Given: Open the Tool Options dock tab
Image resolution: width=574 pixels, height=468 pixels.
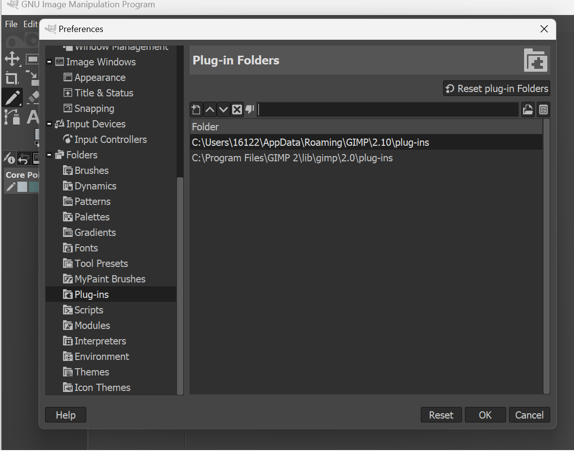Looking at the screenshot, I should pos(9,158).
